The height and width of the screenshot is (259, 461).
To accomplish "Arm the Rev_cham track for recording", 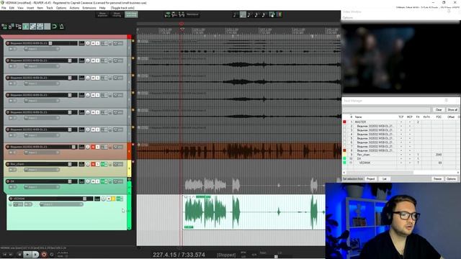I will pyautogui.click(x=8, y=164).
